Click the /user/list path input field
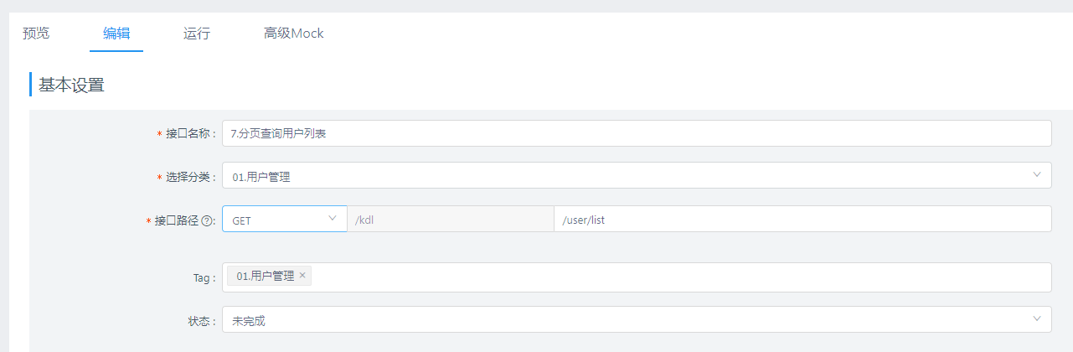Image resolution: width=1073 pixels, height=352 pixels. coord(802,220)
